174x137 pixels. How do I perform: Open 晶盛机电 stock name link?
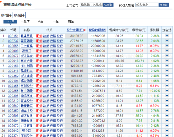pos(27,71)
